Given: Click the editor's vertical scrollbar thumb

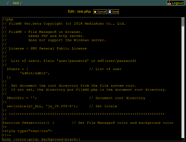Looking at the screenshot, I should [183, 22].
